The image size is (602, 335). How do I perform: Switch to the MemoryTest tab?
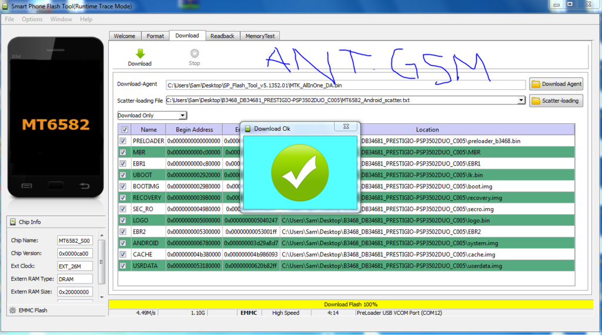point(260,36)
